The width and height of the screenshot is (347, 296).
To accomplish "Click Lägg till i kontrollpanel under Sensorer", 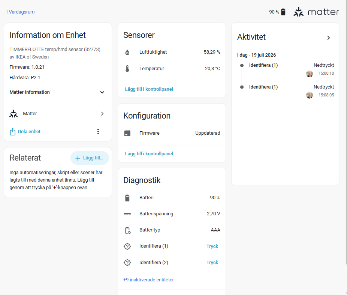I will tap(149, 89).
